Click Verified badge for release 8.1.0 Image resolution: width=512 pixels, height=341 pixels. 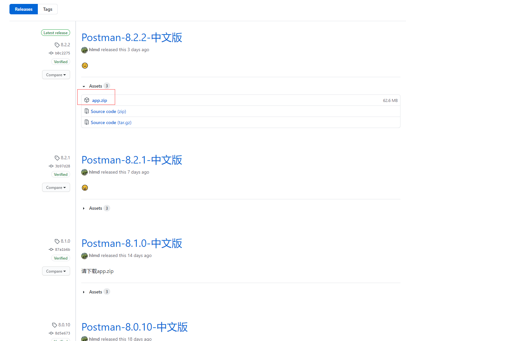(x=61, y=258)
